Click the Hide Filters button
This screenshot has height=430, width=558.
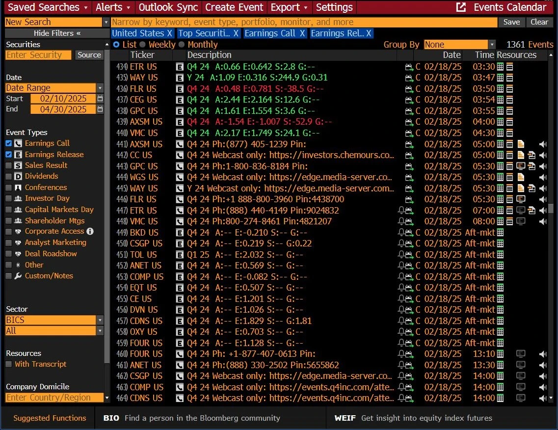coord(57,33)
